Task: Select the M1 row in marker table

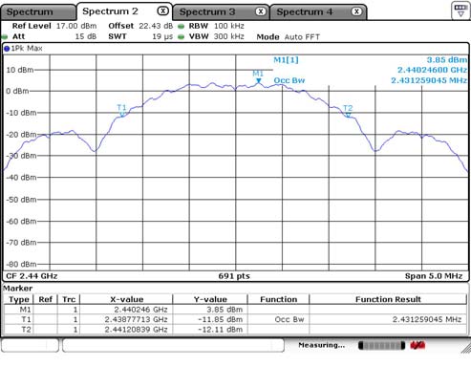Action: [235, 310]
